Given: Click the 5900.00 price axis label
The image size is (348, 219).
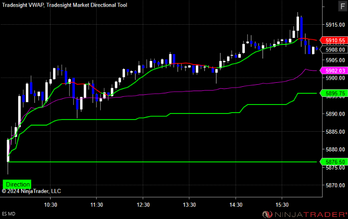Looking at the screenshot, I should coord(335,78).
